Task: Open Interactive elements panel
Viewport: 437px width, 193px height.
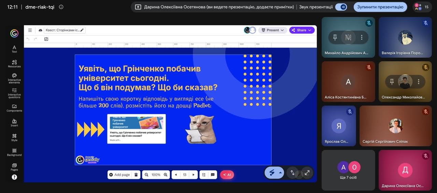Action: 14,78
